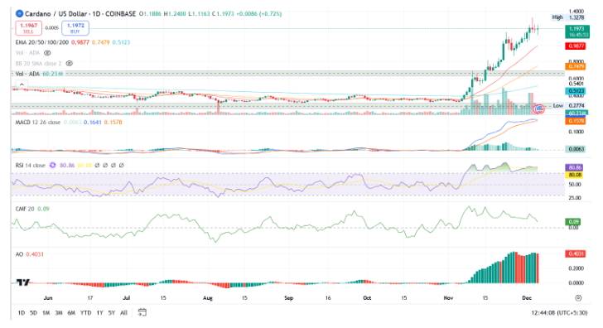Click the red 0.4031 AO axis label
Image resolution: width=603 pixels, height=328 pixels.
pyautogui.click(x=576, y=253)
